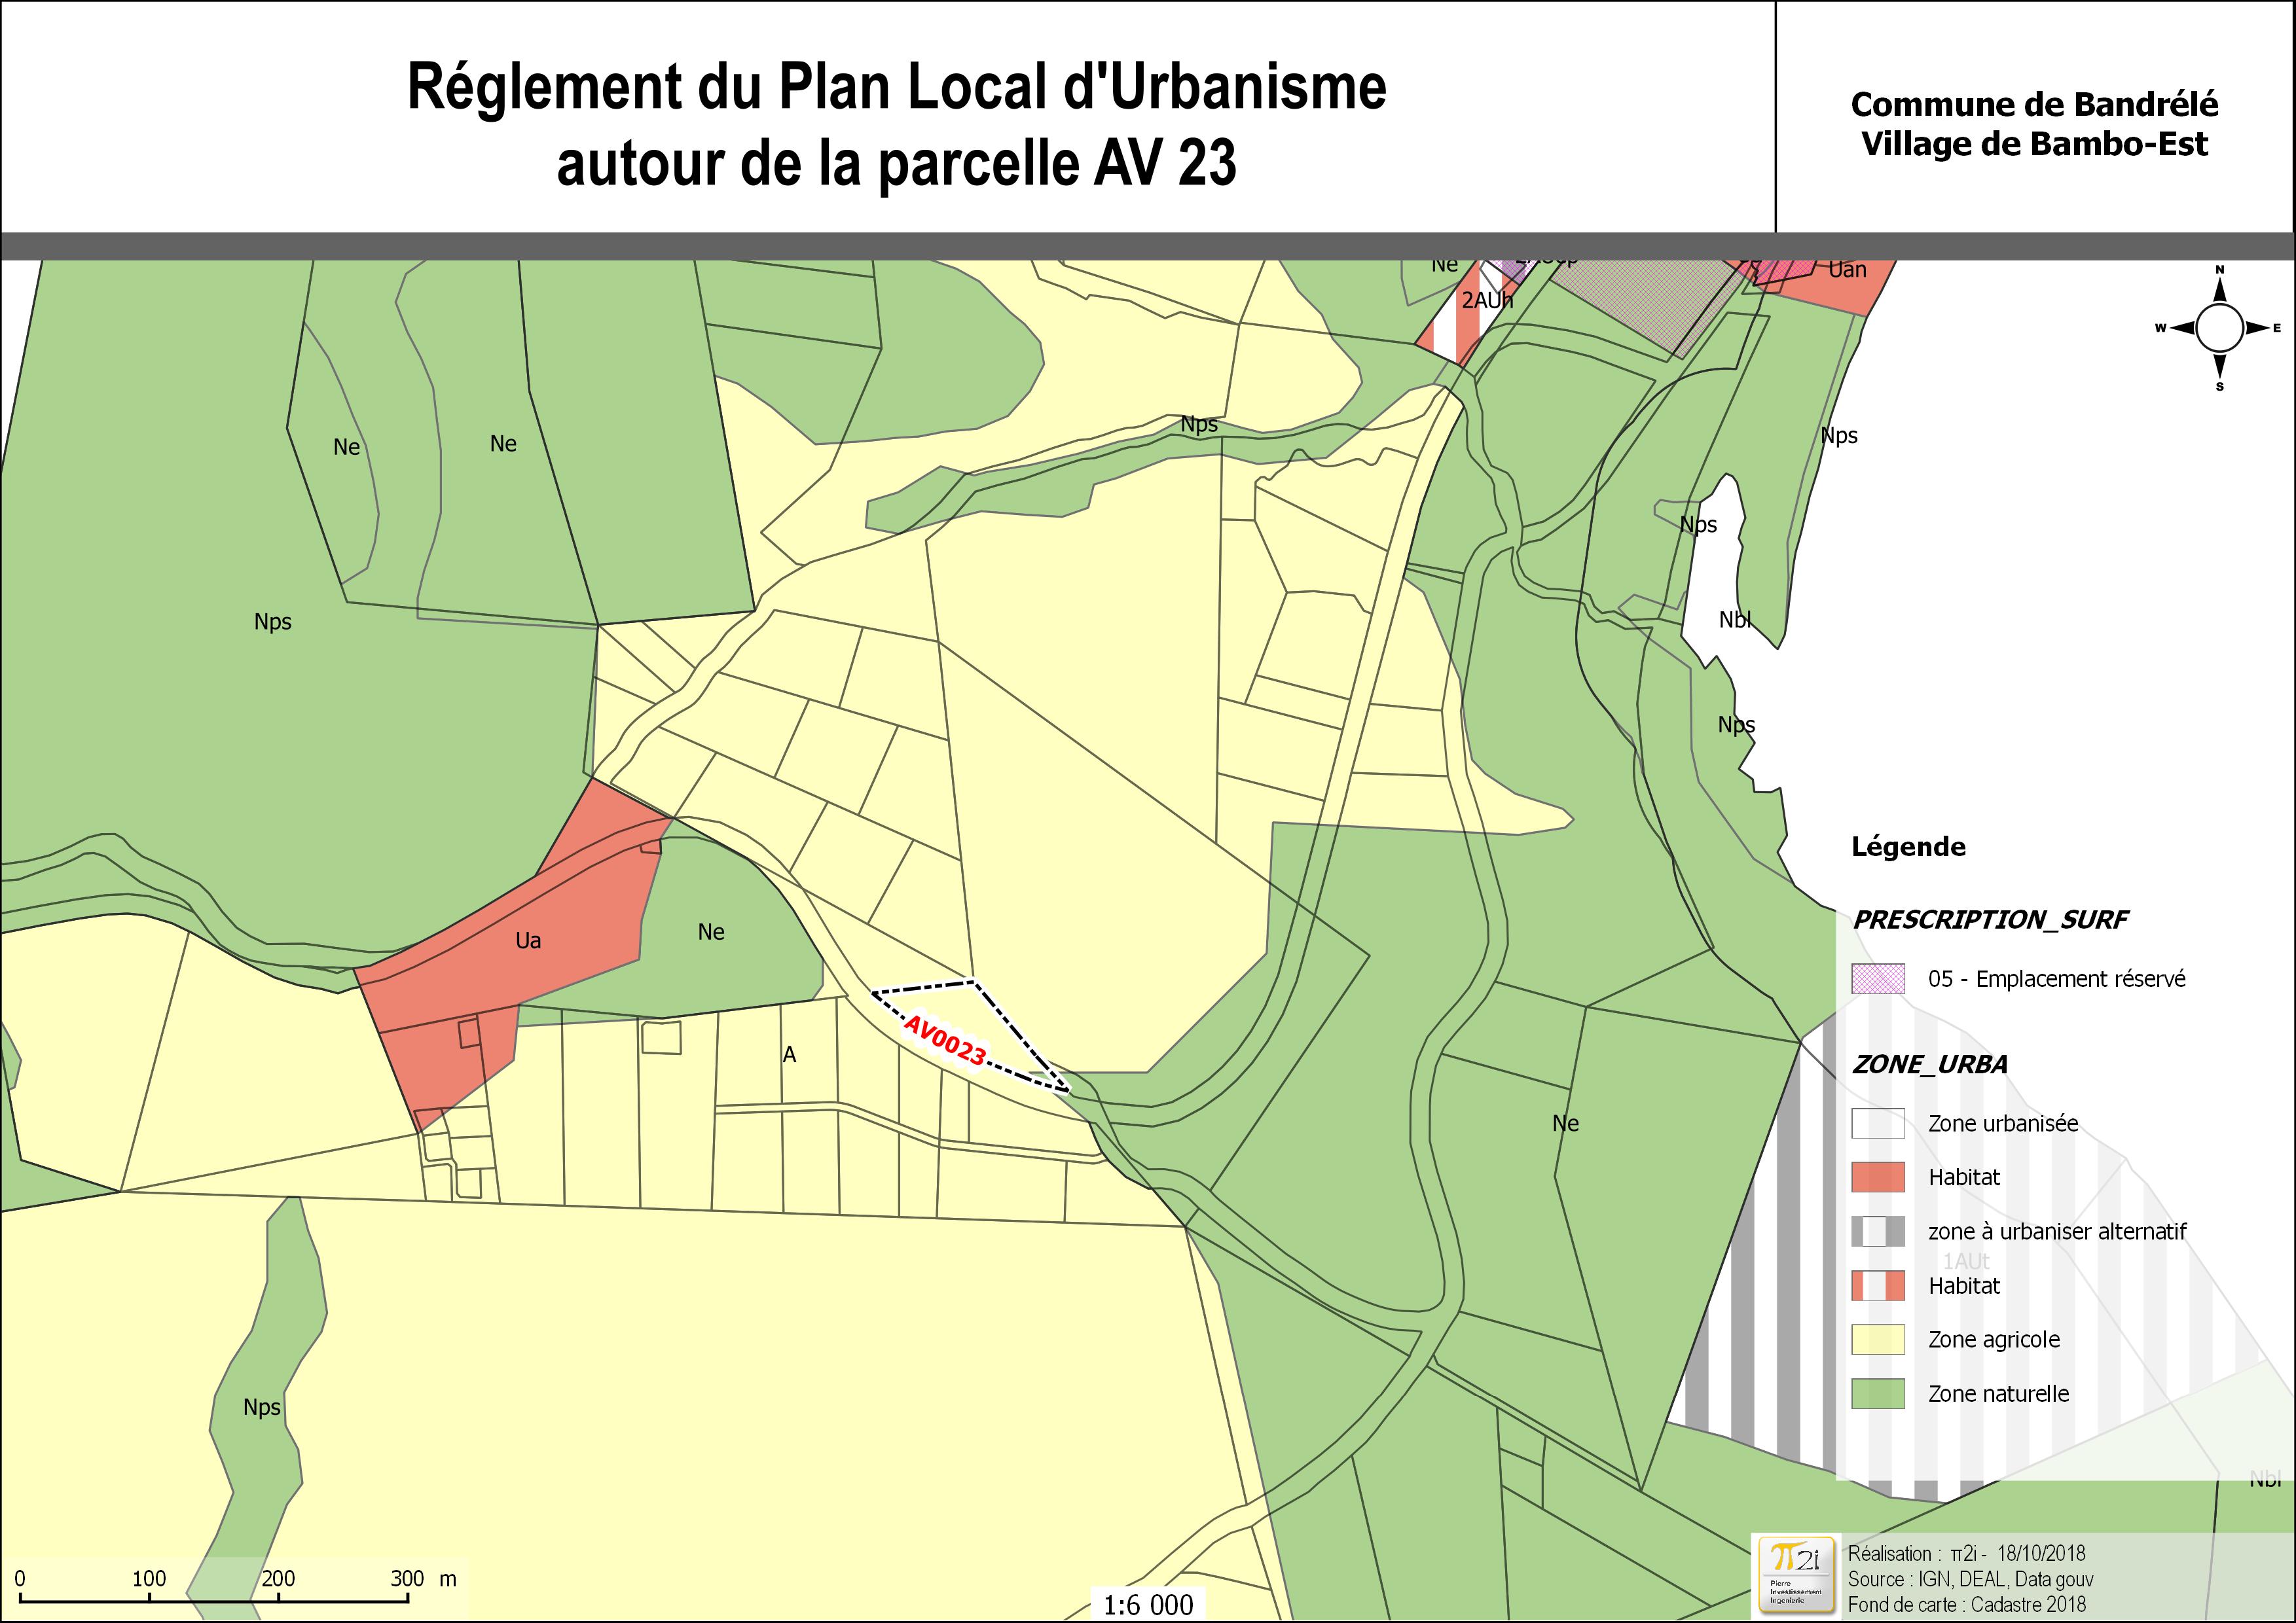Screen dimensions: 2296x1623
Task: Click the 'Zone agricole' legend text
Action: [x=1994, y=1339]
